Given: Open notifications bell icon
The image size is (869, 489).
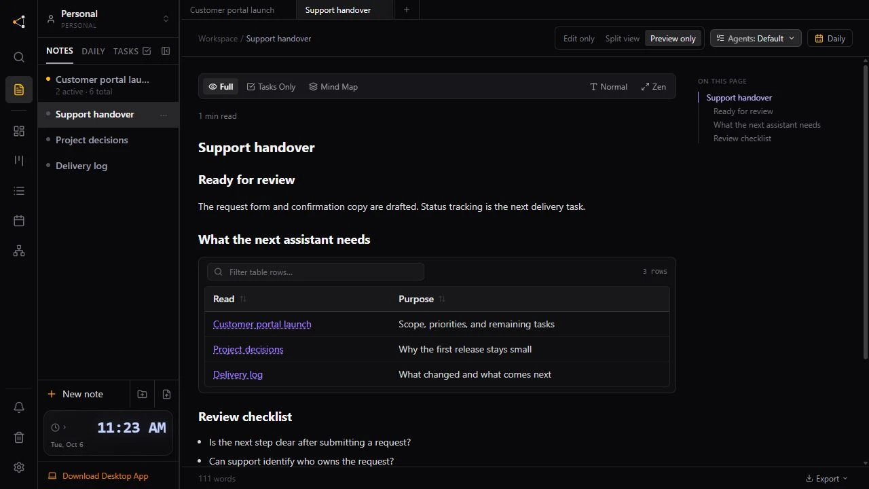Looking at the screenshot, I should click(19, 407).
